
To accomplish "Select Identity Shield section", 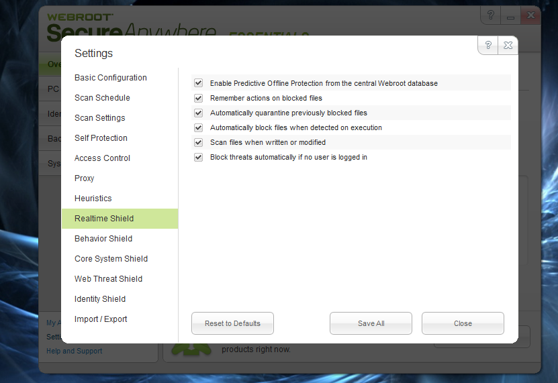I will (x=120, y=299).
